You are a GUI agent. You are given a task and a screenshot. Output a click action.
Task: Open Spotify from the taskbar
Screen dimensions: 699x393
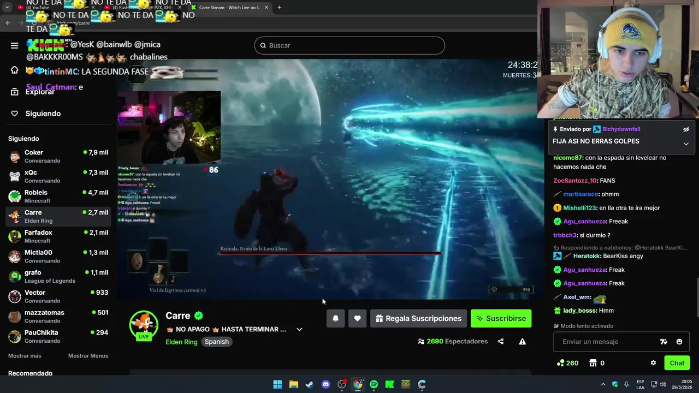pyautogui.click(x=374, y=384)
